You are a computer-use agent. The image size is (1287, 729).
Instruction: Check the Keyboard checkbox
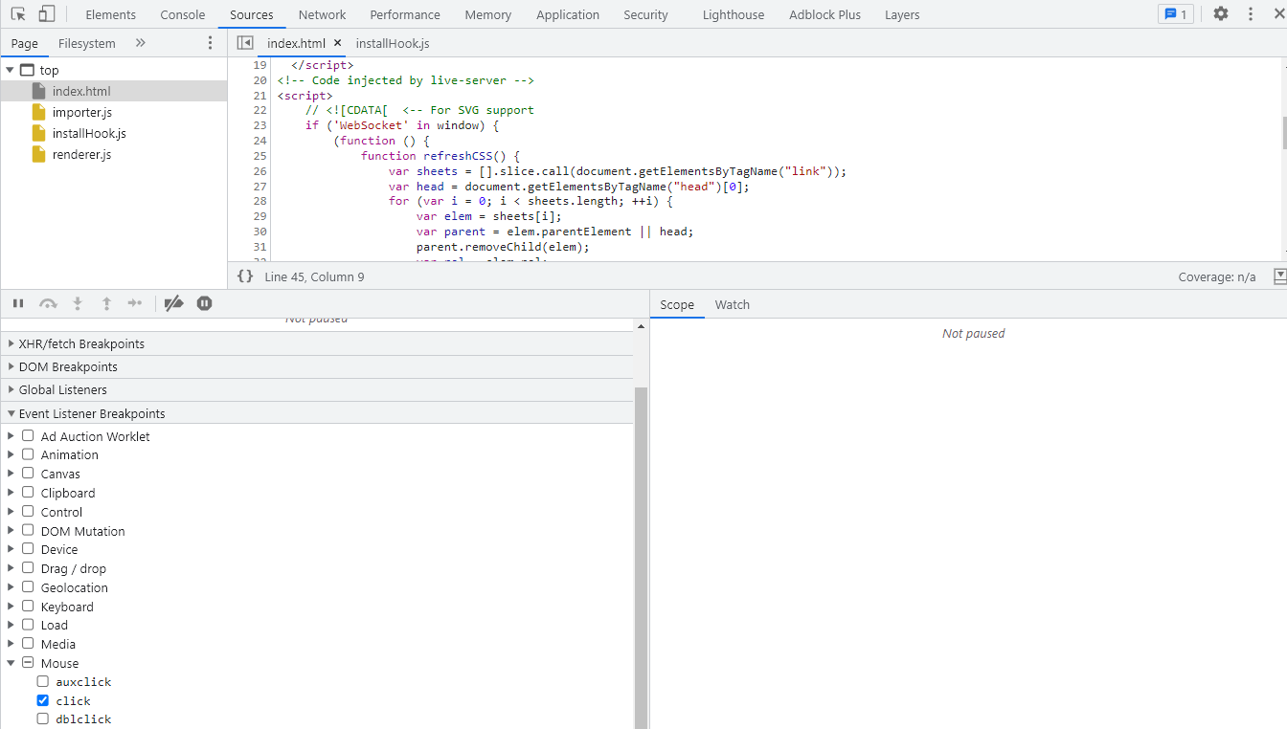pyautogui.click(x=28, y=606)
